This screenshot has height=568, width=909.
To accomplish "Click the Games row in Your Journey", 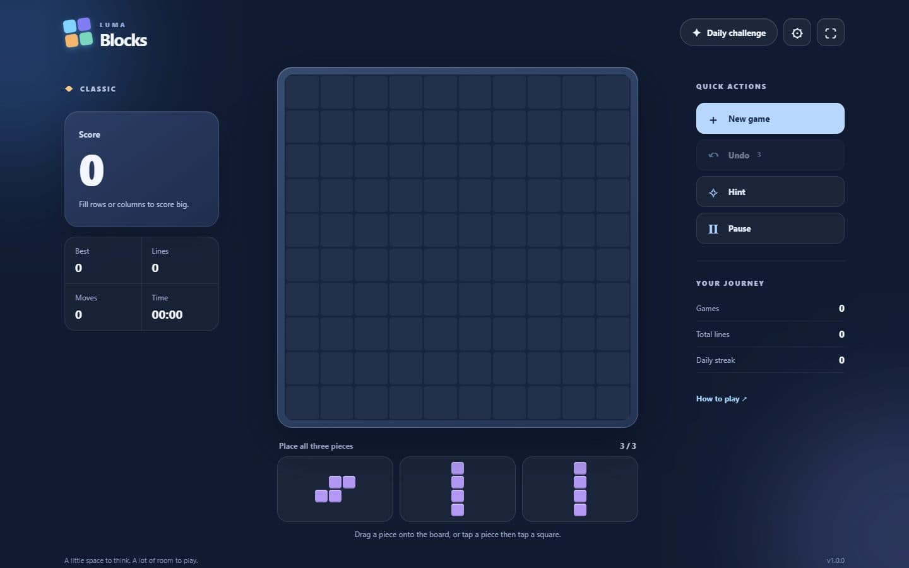I will [770, 309].
